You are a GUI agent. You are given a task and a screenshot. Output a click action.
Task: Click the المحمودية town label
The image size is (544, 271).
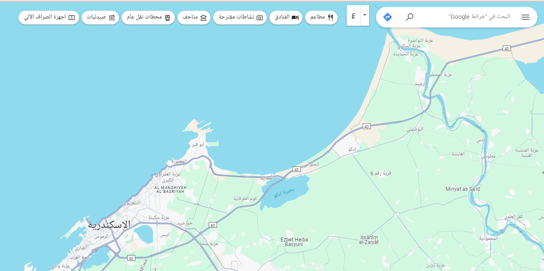(488, 238)
